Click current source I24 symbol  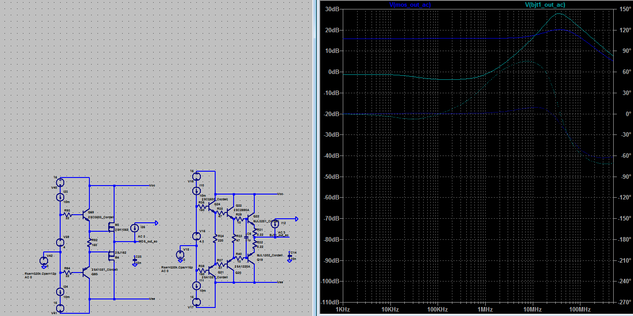[x=60, y=292]
